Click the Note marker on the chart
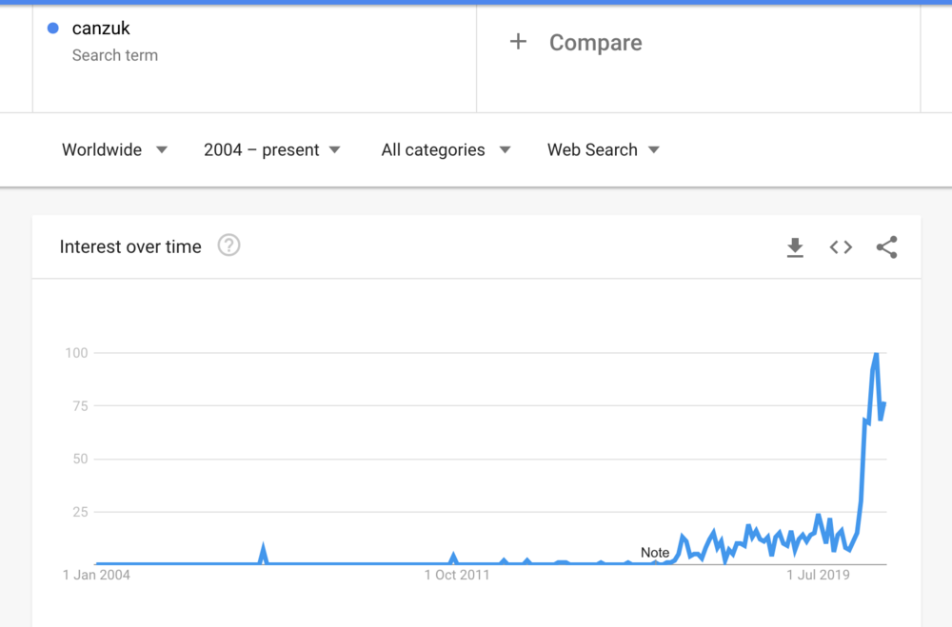The height and width of the screenshot is (627, 952). pyautogui.click(x=655, y=553)
